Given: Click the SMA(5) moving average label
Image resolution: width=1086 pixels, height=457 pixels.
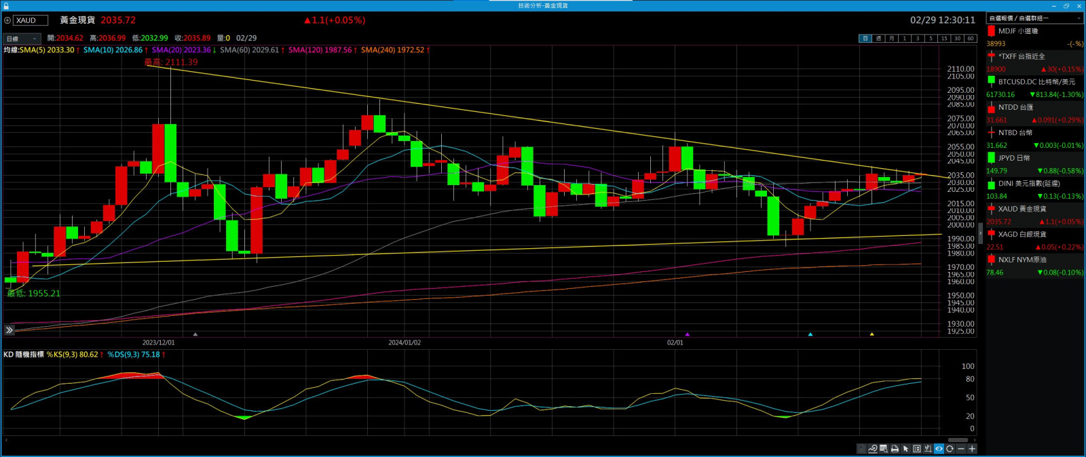Looking at the screenshot, I should tap(48, 50).
